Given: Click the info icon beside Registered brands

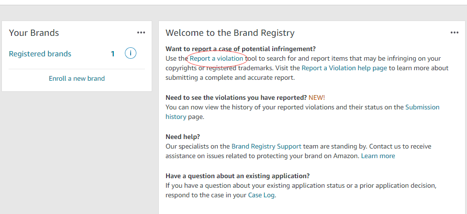Looking at the screenshot, I should 130,53.
